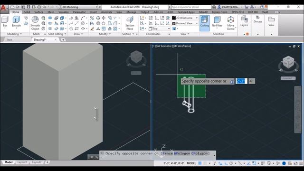304x171 pixels.
Task: Open the Groups panel button
Action: (257, 19)
